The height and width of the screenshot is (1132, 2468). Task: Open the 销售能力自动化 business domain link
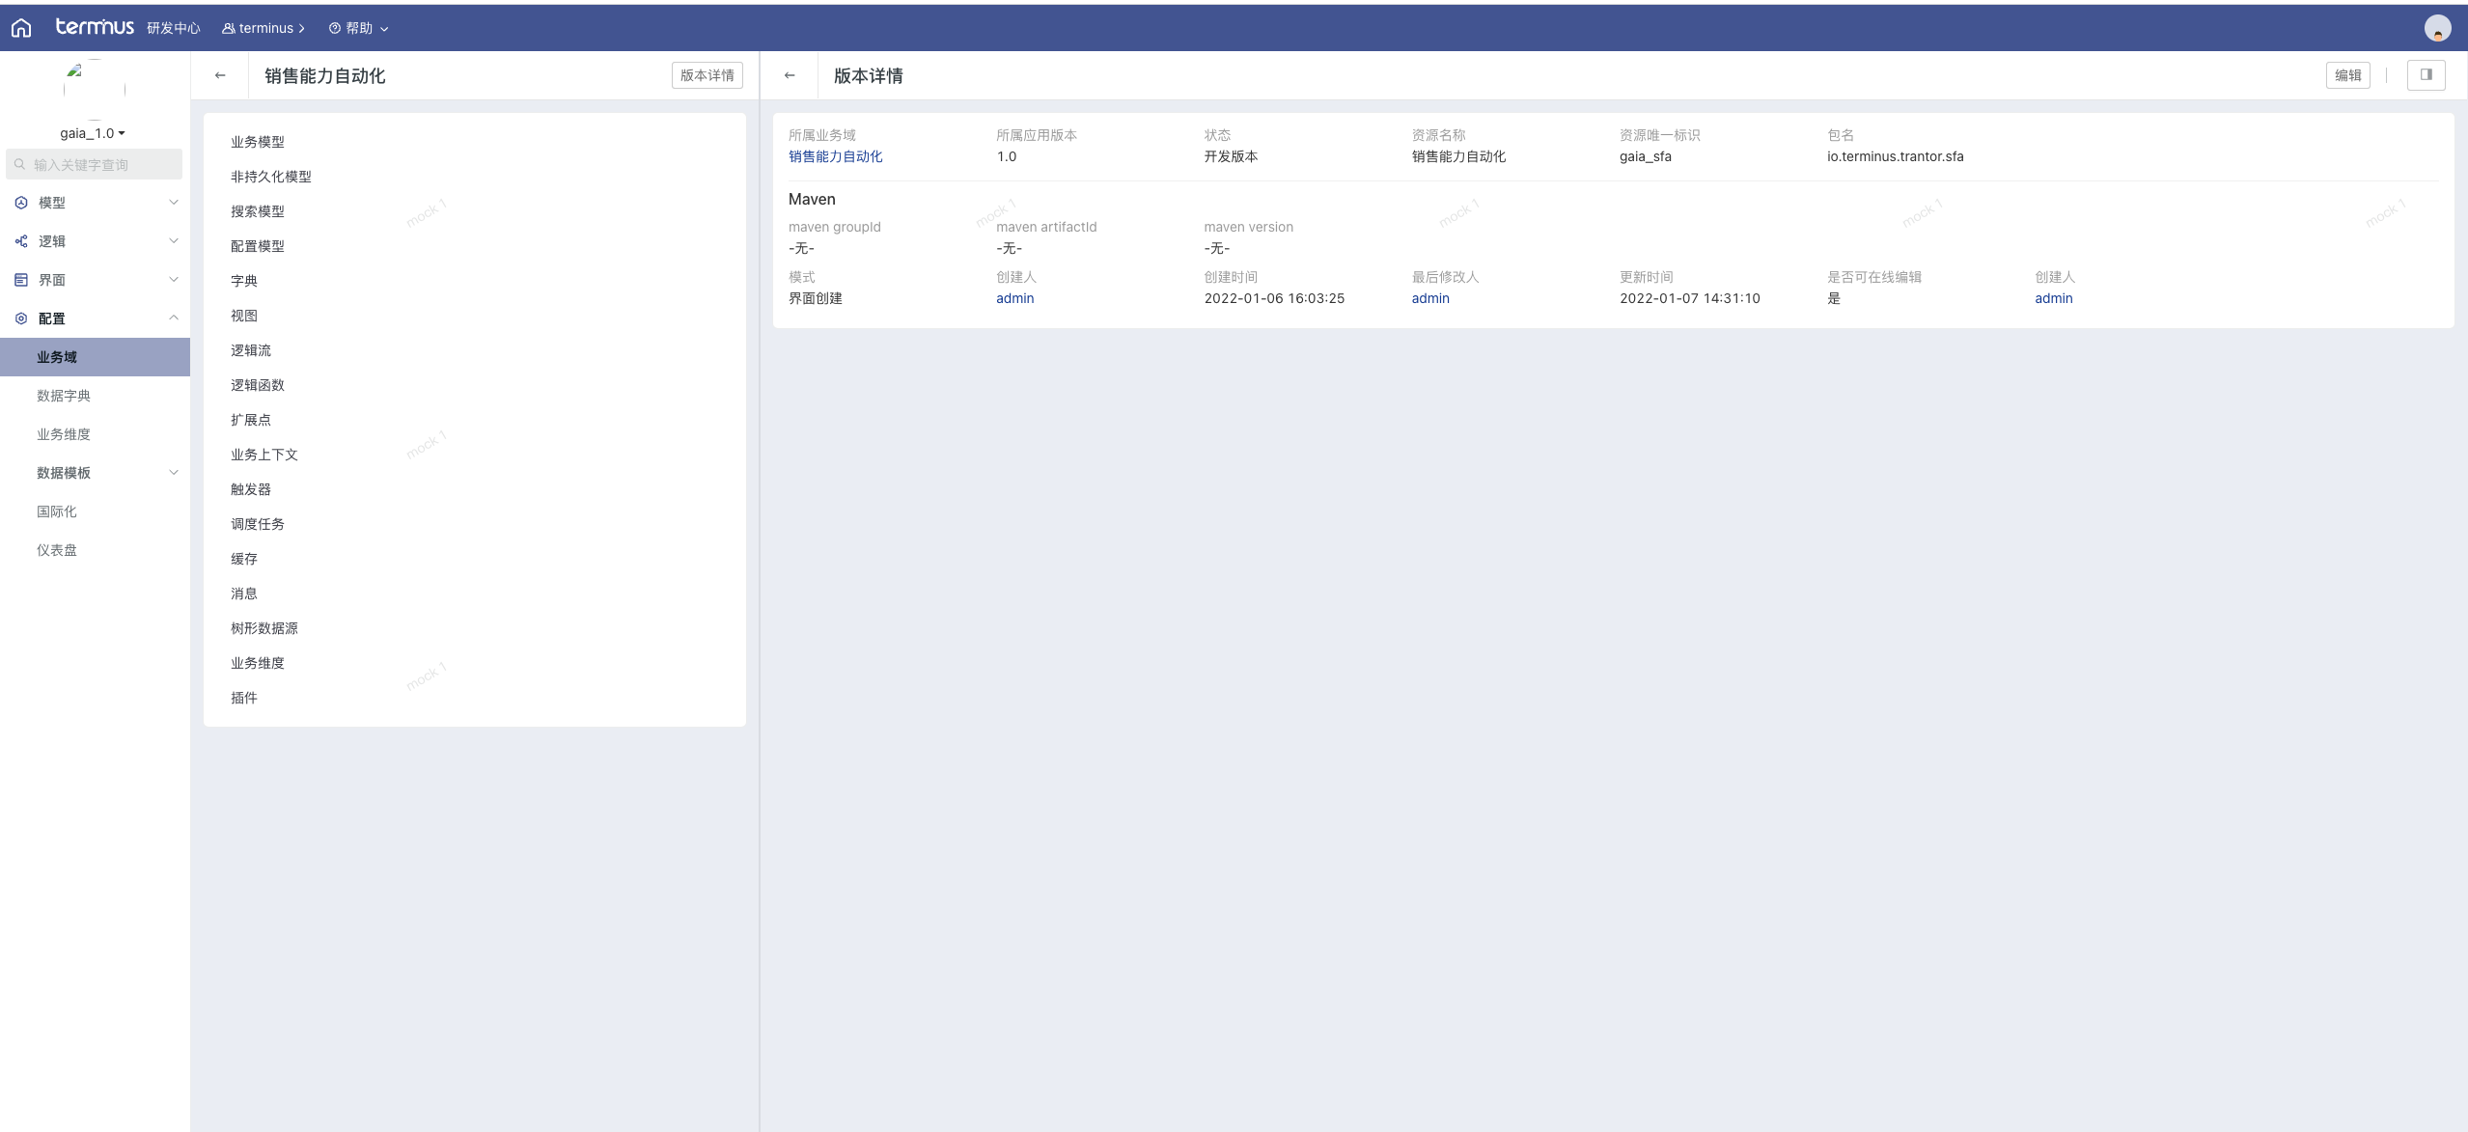coord(836,156)
